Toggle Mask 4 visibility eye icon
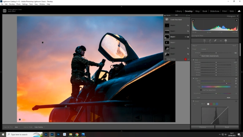This screenshot has height=137, width=243. point(188,37)
